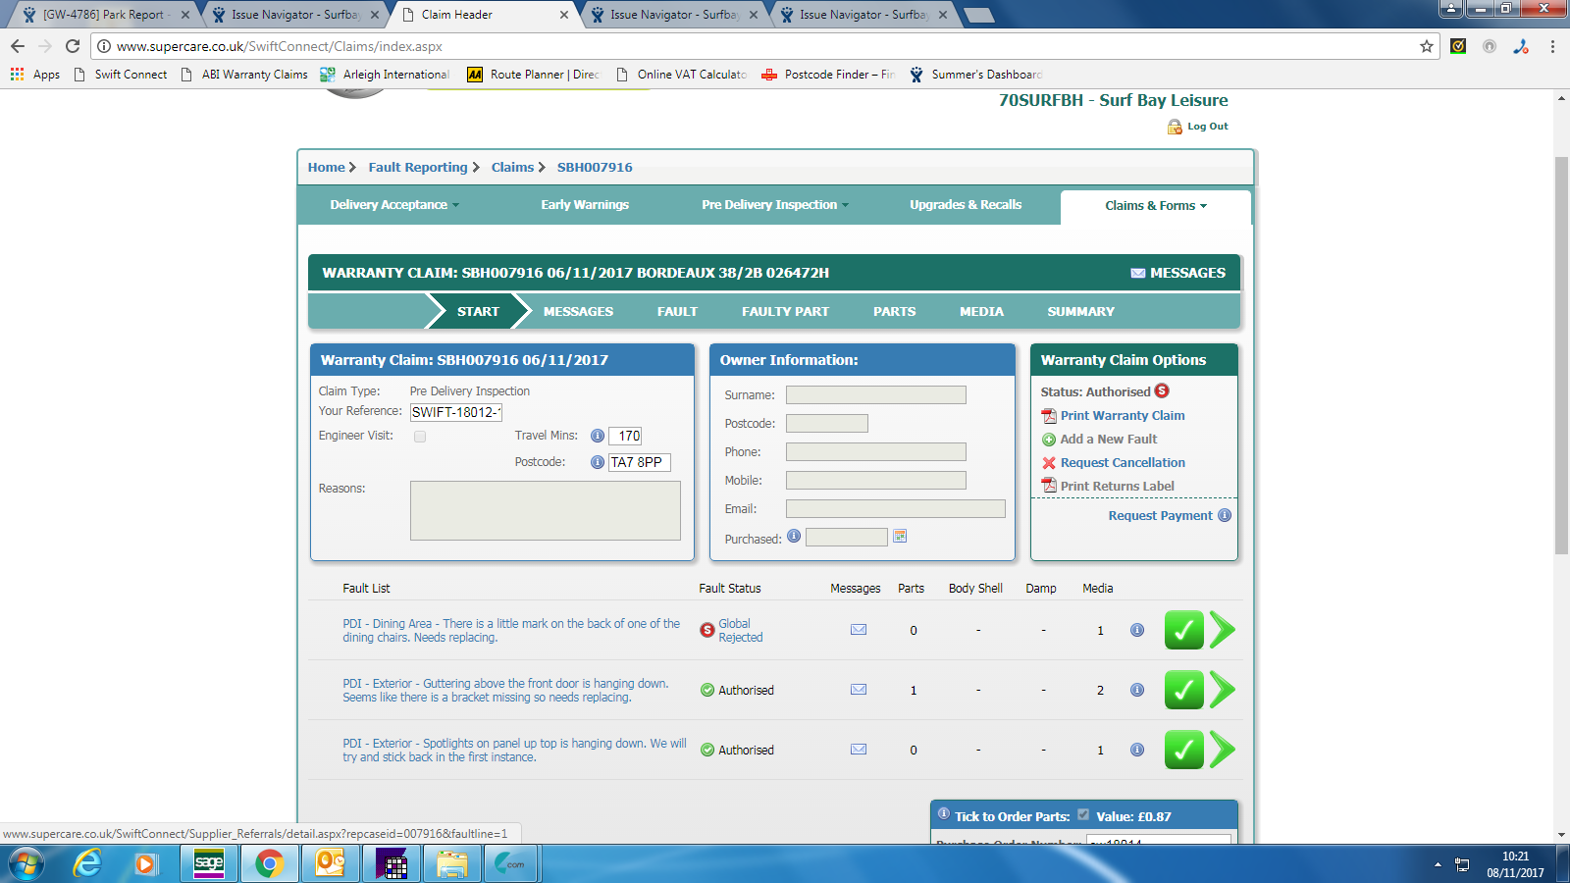This screenshot has width=1570, height=883.
Task: Click the green tick for the Spotlights fault
Action: pos(1184,750)
